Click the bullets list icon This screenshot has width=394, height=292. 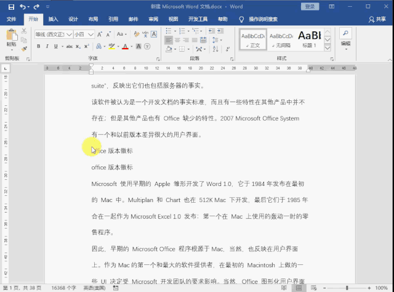[169, 31]
